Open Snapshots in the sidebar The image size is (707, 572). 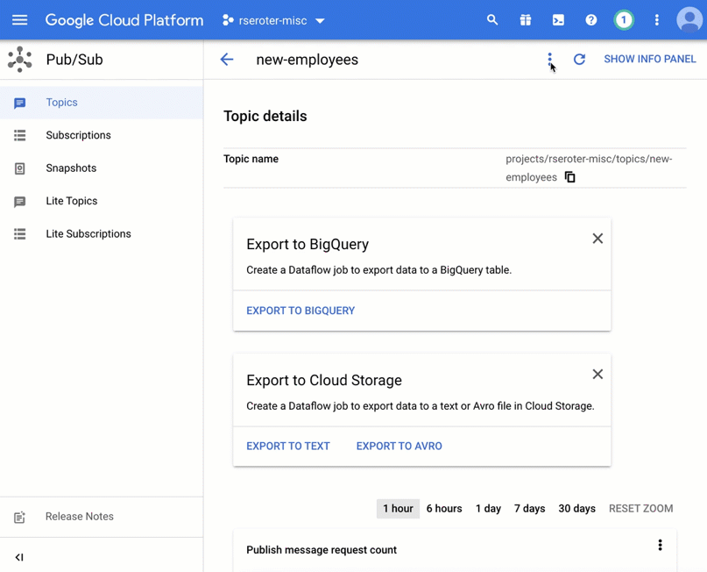click(x=71, y=168)
